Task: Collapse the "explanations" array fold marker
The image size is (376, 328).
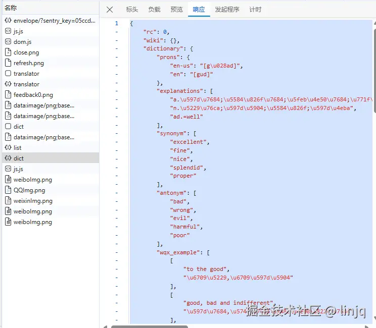Action: (117, 91)
